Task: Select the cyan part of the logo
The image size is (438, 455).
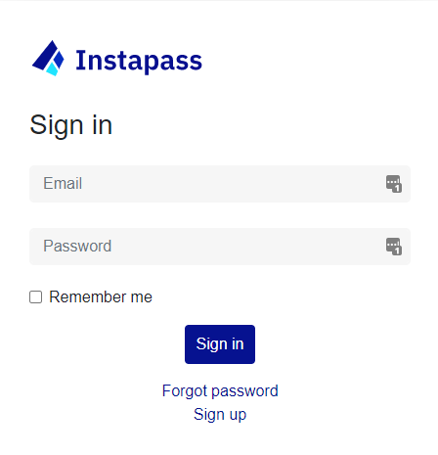Action: click(52, 69)
